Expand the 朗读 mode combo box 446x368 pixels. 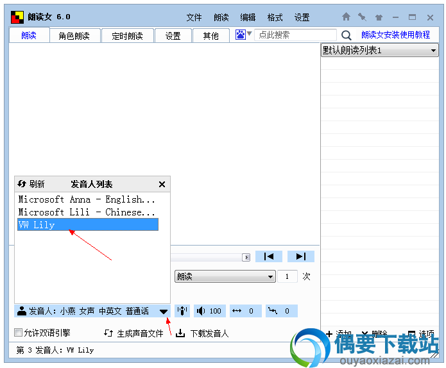(x=225, y=276)
